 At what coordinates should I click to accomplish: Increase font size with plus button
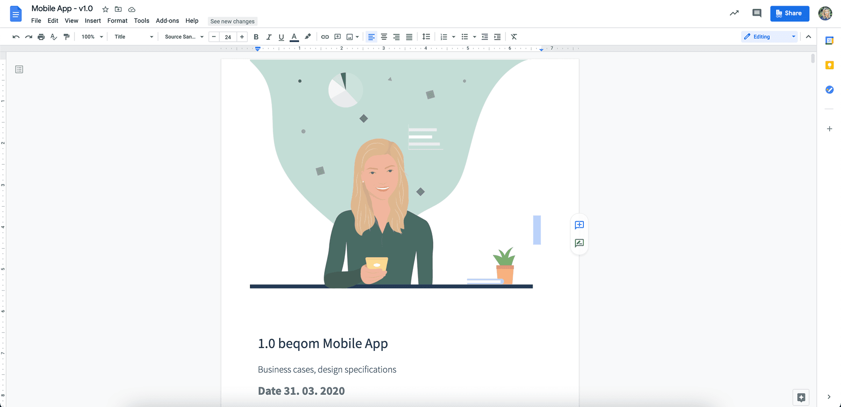click(242, 37)
